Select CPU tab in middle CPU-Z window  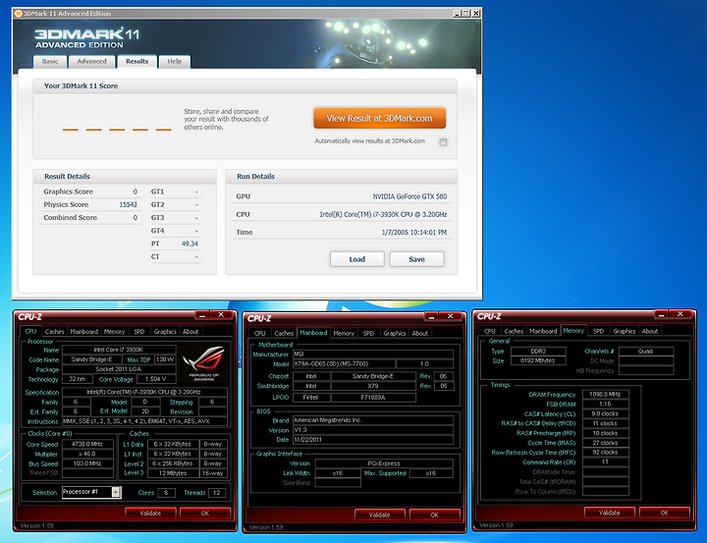[x=259, y=333]
